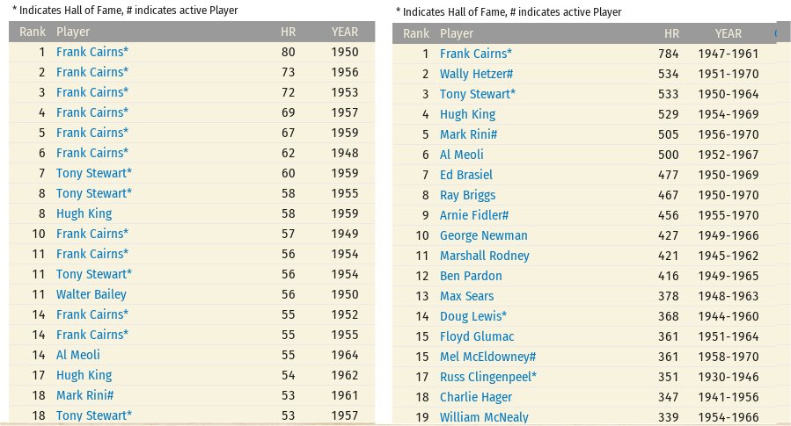Image resolution: width=791 pixels, height=426 pixels.
Task: Click Tony Stewart's 60 HR 1959 entry
Action: (93, 173)
